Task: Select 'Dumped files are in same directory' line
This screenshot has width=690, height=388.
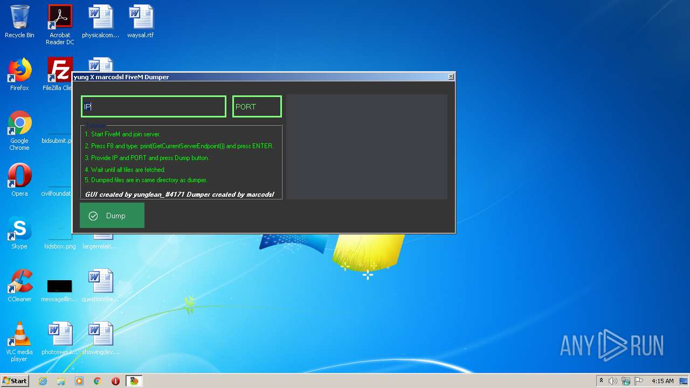Action: [x=146, y=180]
